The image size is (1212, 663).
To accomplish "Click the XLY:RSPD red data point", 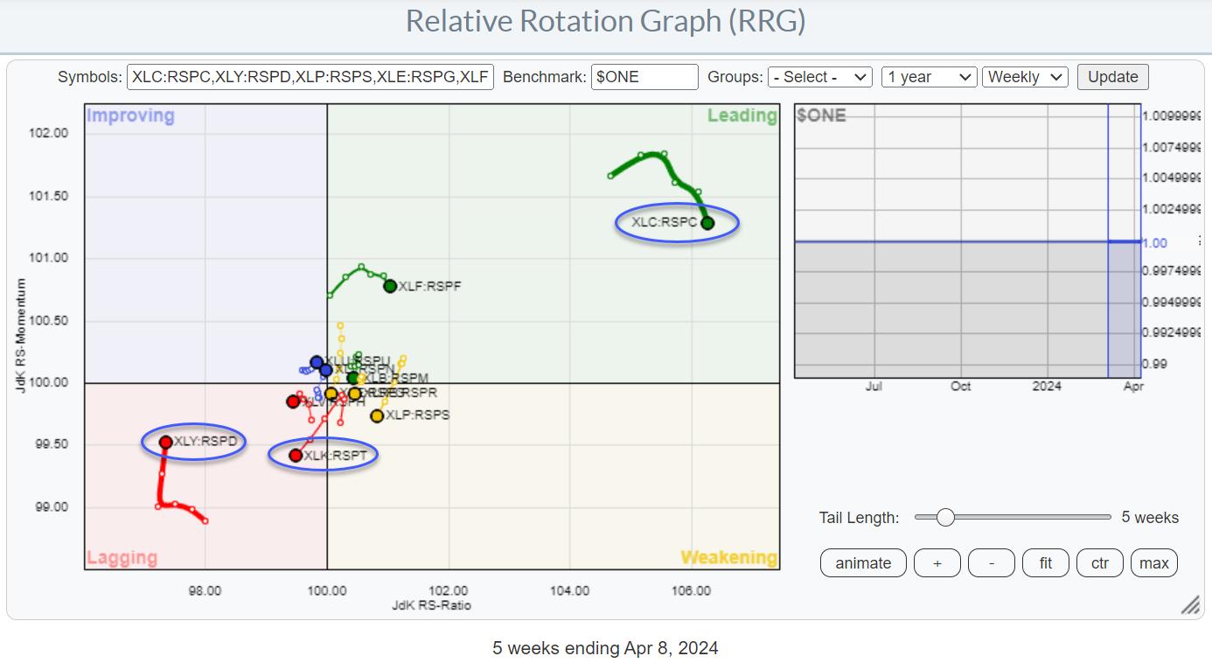I will click(x=165, y=442).
